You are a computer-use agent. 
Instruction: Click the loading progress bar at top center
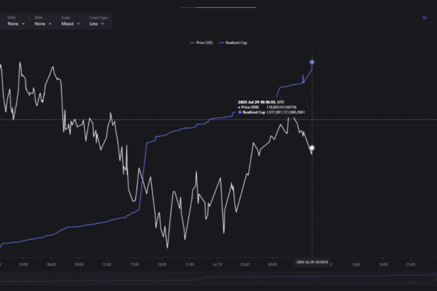point(218,7)
